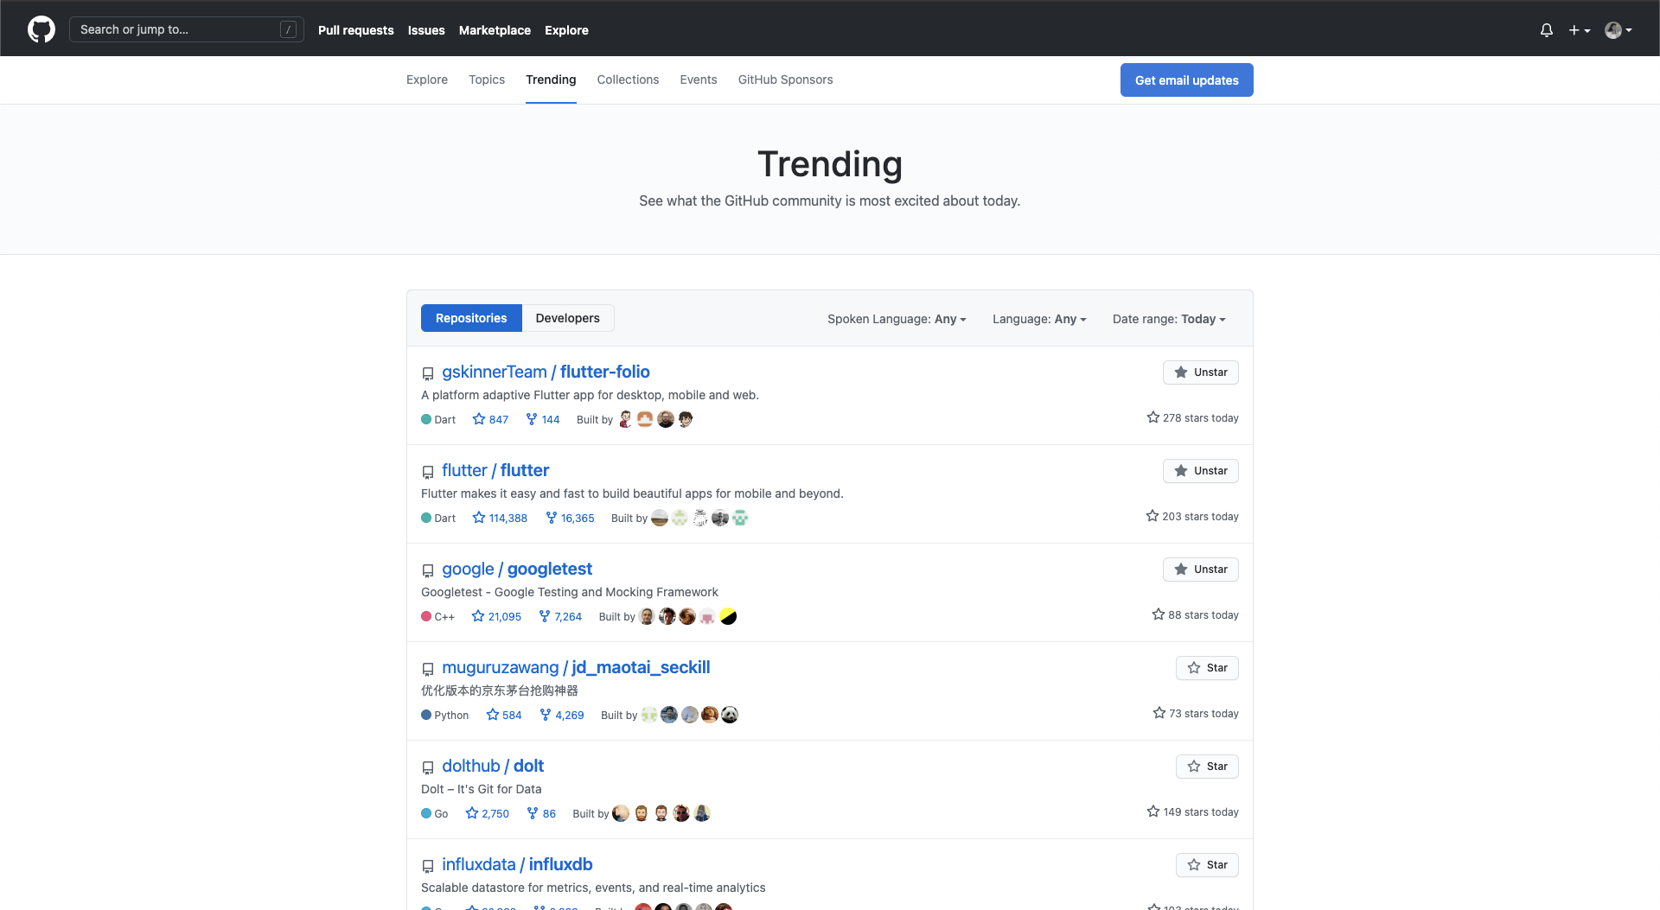Unstar the gskinnerTeam/flutter-folio repository
This screenshot has width=1660, height=910.
[1201, 372]
